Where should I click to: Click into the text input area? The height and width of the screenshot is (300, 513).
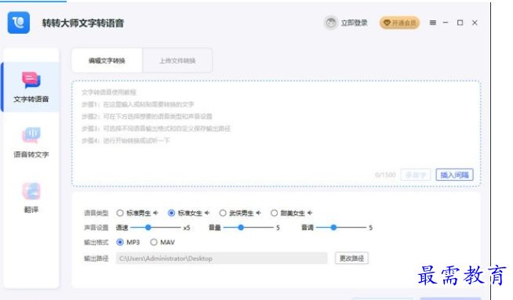[276, 133]
